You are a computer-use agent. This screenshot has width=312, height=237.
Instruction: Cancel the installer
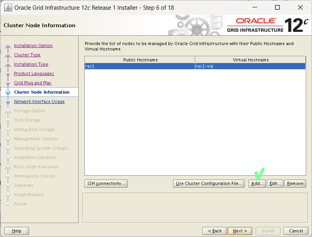(296, 231)
